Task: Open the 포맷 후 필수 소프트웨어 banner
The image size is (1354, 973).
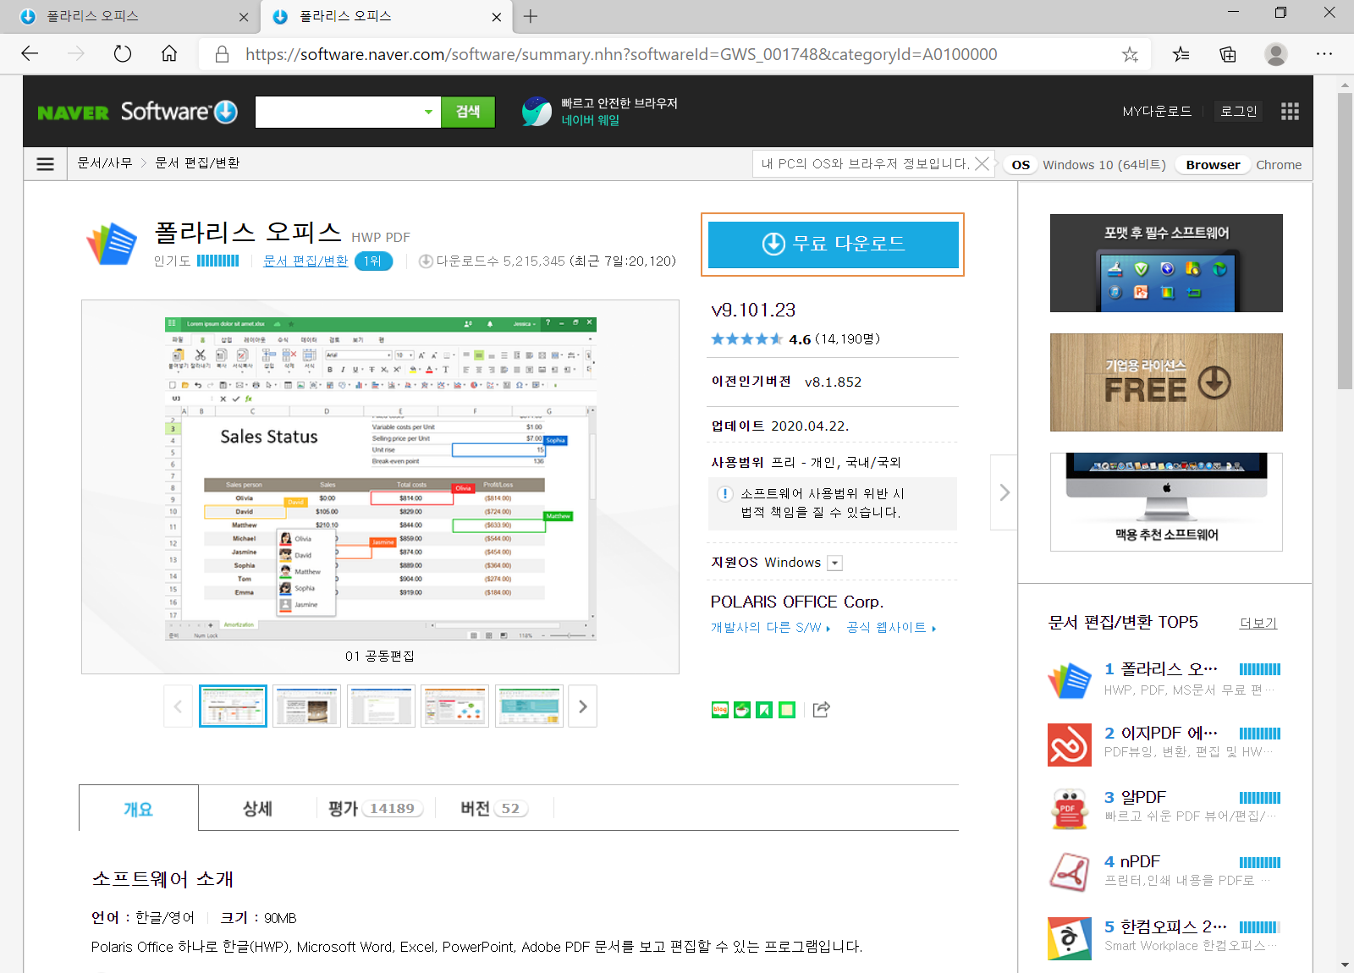Action: [1166, 263]
